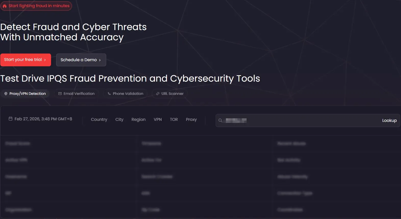Select the Region filter label
The width and height of the screenshot is (401, 219).
tap(138, 120)
